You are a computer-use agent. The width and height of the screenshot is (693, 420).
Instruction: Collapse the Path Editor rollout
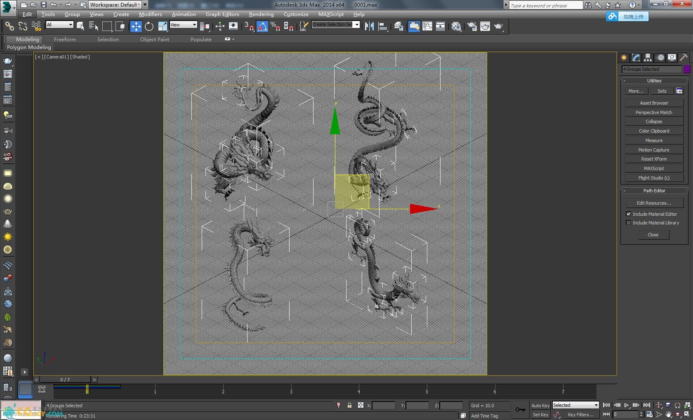tap(654, 191)
